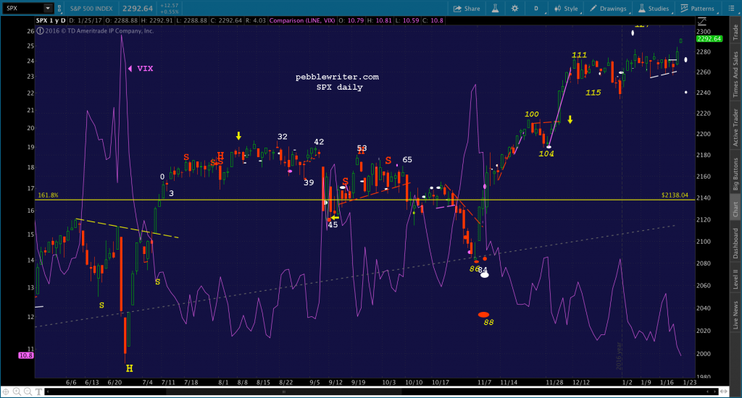
Task: Open the flask Edit Studies icon
Action: (x=495, y=9)
